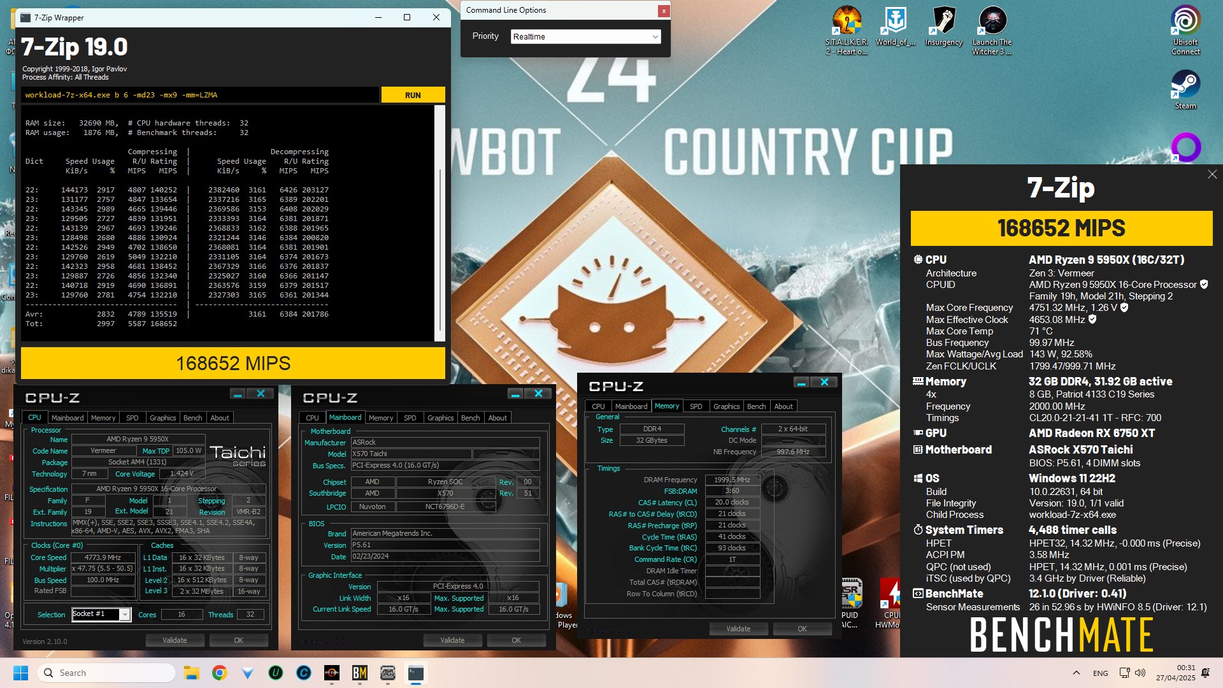Screen dimensions: 1223x688
Task: Select 'AMD Ryzen 9 5950X (16C/32T)' in BenchMate
Action: (1106, 260)
